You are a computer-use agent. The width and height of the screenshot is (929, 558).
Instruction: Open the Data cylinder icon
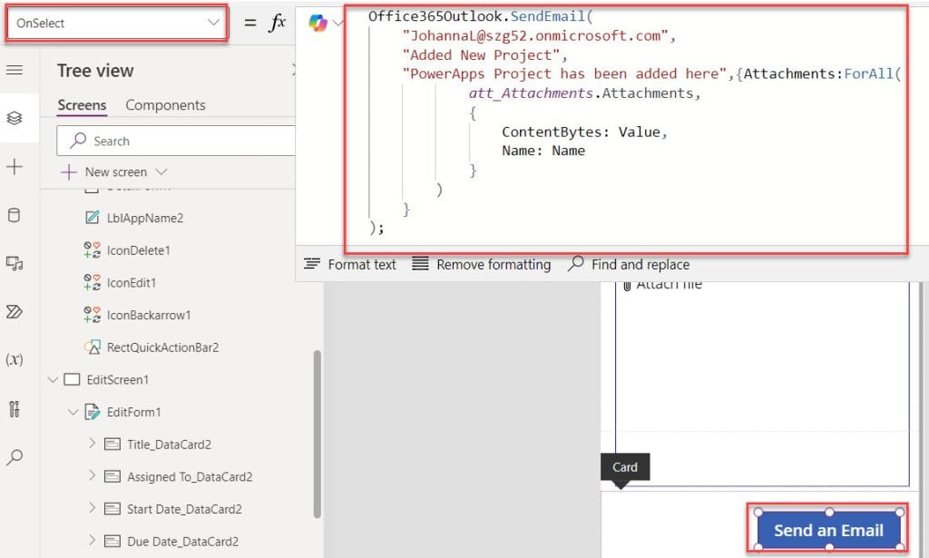tap(15, 215)
